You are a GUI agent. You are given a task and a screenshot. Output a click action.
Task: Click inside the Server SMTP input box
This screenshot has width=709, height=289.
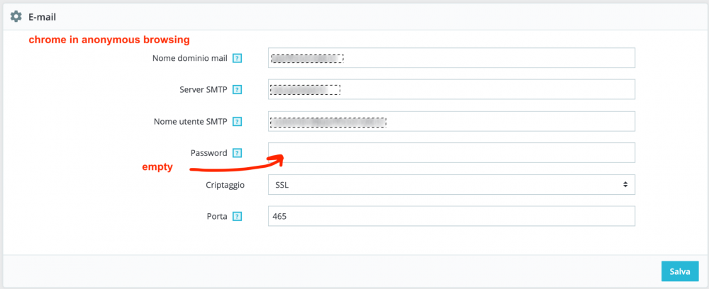[x=451, y=89]
